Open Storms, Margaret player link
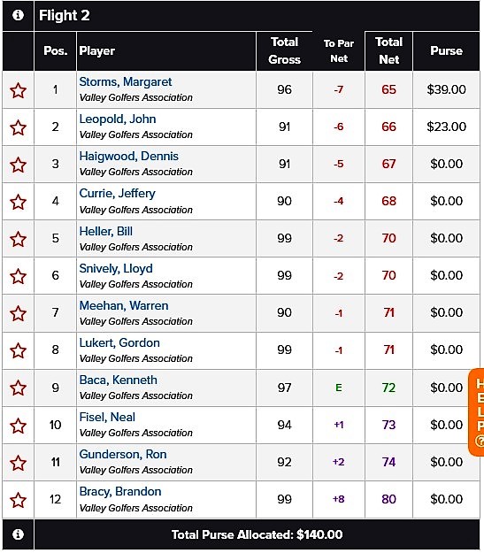Viewport: 484px width, 553px height. pyautogui.click(x=126, y=81)
